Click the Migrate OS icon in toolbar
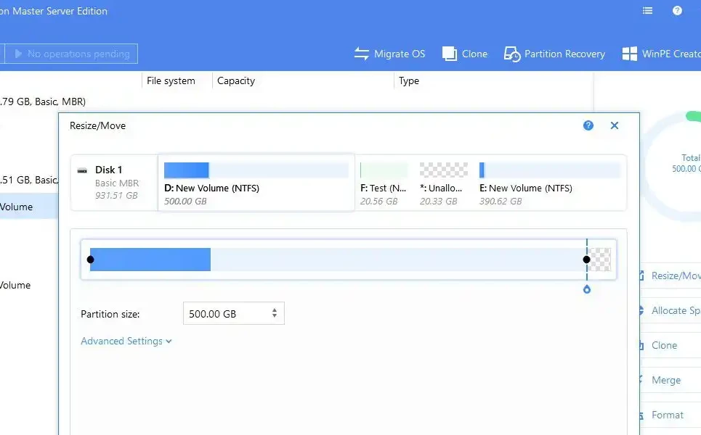The image size is (701, 435). coord(362,54)
